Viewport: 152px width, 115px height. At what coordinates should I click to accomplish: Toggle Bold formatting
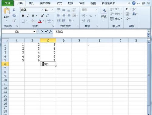[x=23, y=16]
